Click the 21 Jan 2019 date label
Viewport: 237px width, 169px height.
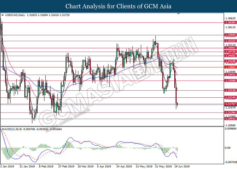tap(27, 166)
